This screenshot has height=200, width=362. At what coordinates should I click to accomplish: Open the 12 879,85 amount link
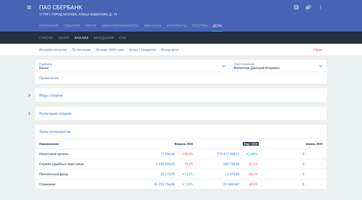pos(232,174)
